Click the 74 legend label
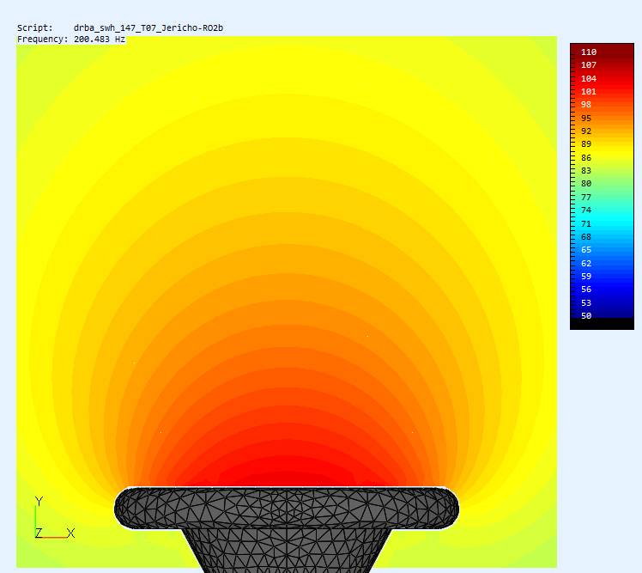 (586, 210)
